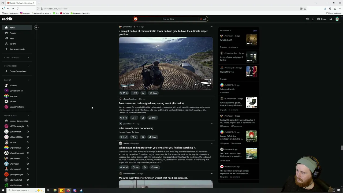The width and height of the screenshot is (343, 193).
Task: Star the r/ApexUncovered community
Action: pos(28,153)
